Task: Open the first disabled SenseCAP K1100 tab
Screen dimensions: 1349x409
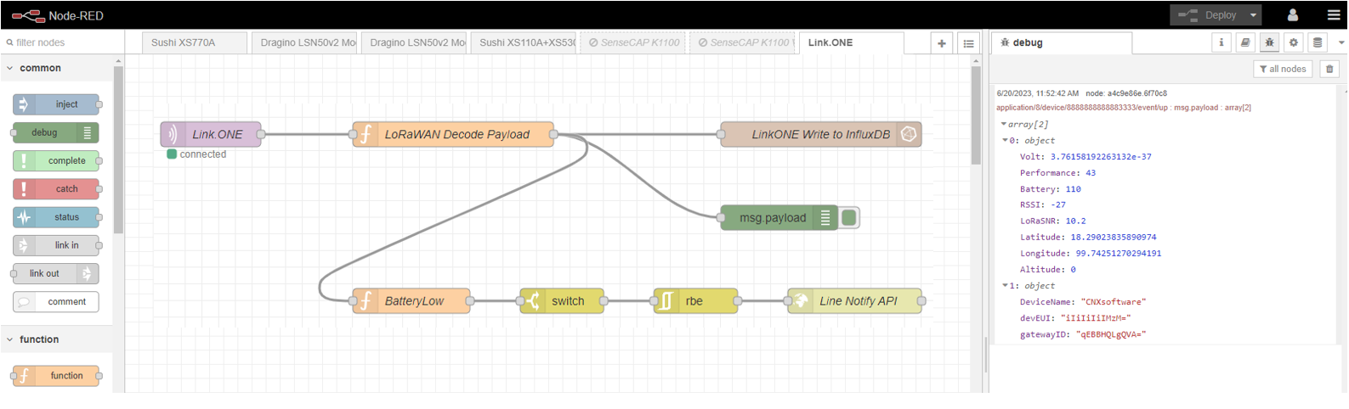Action: point(634,42)
